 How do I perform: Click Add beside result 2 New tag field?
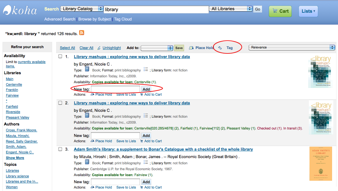tap(146, 136)
